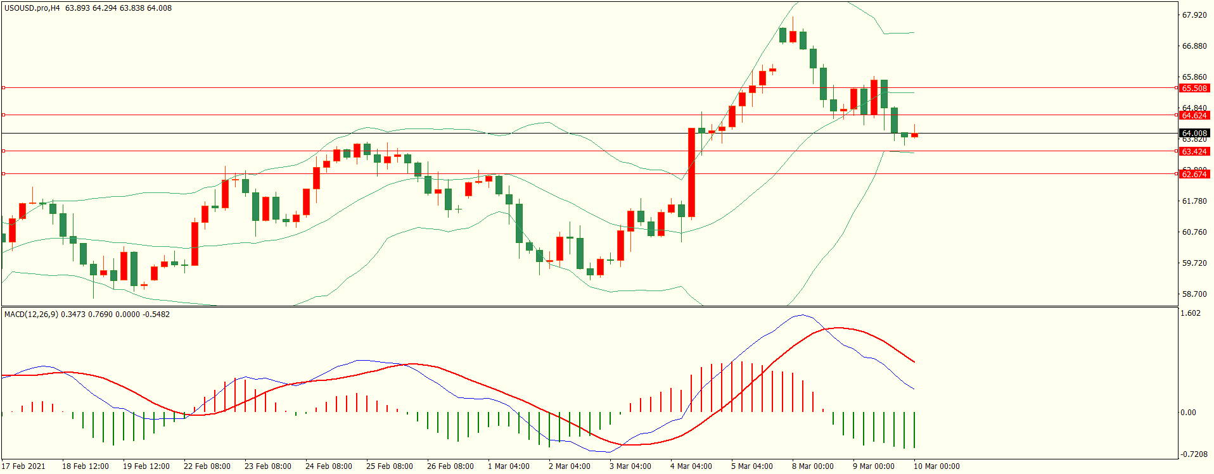Click the 58.700 price scale value
This screenshot has height=474, width=1214.
point(1194,294)
